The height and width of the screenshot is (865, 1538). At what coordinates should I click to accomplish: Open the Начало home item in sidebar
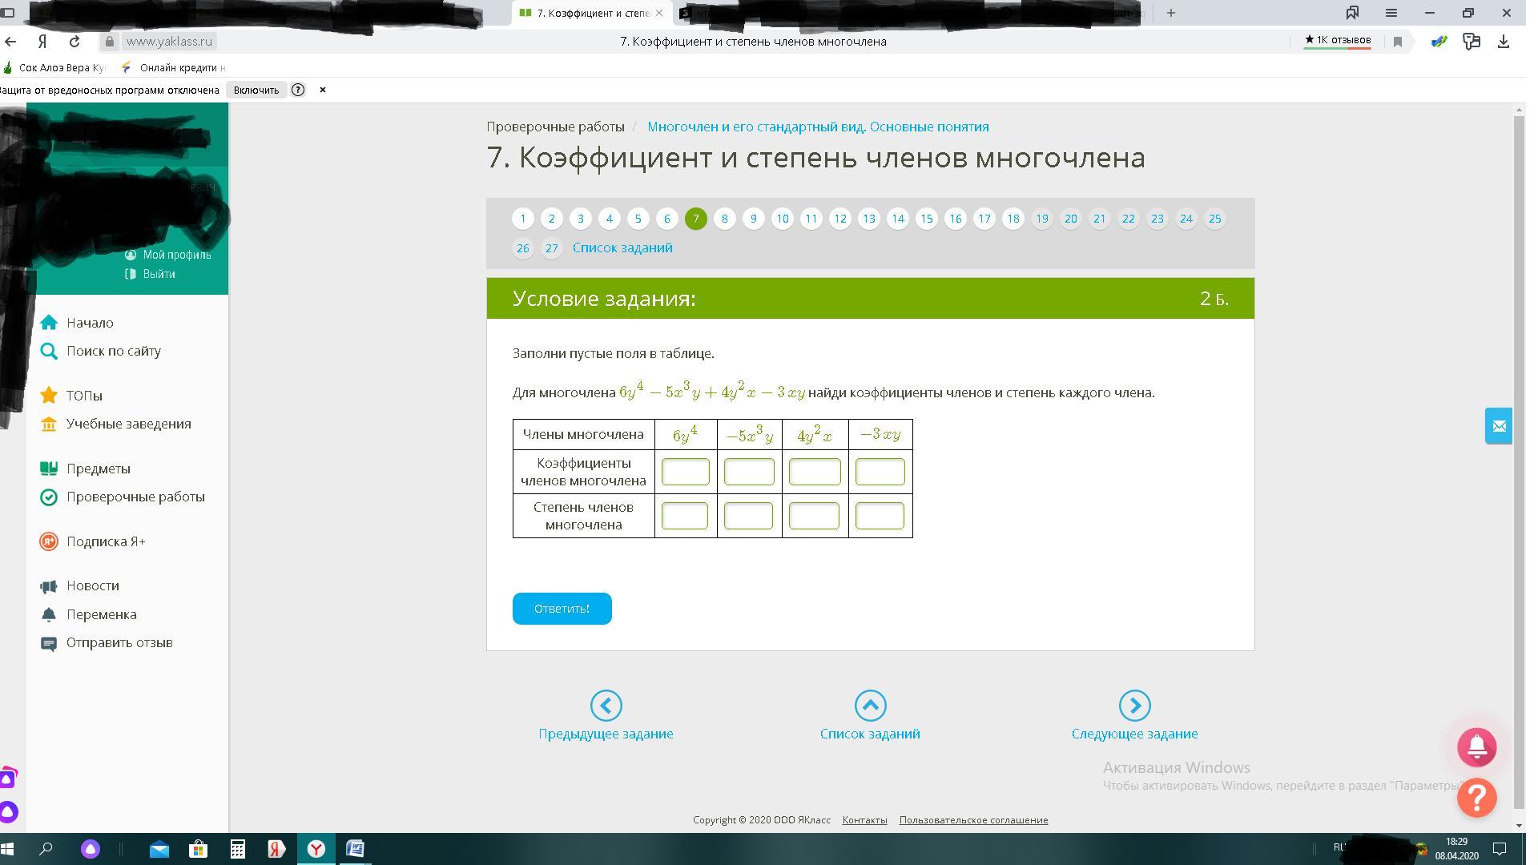tap(90, 323)
